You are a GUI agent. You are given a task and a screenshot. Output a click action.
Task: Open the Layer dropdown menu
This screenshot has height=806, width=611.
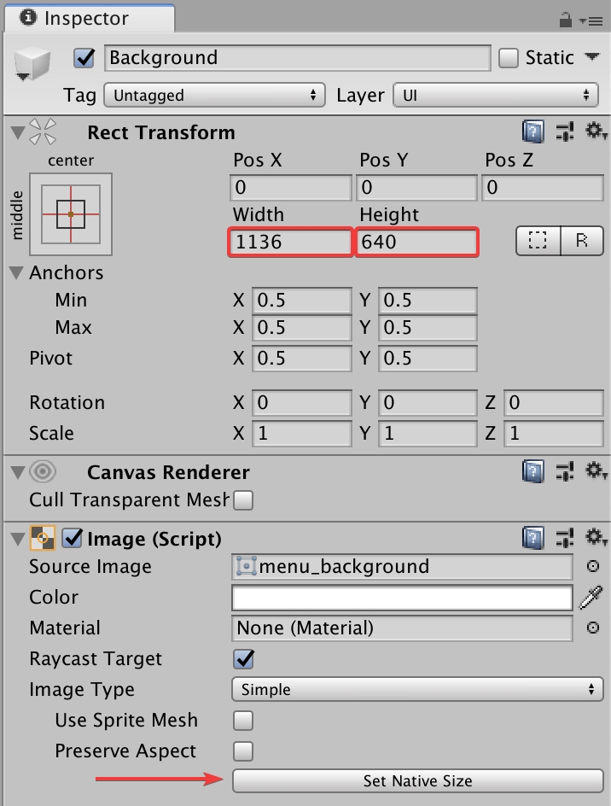(x=495, y=95)
